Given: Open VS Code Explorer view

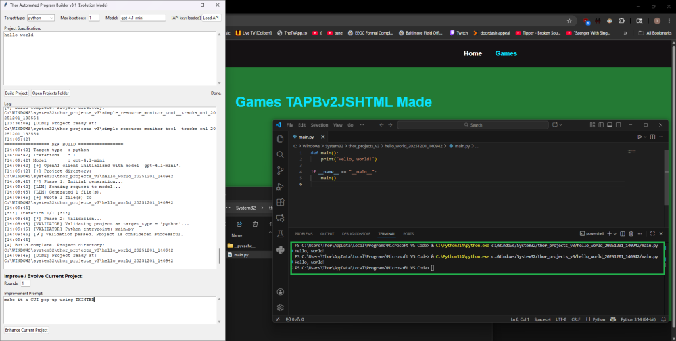Looking at the screenshot, I should click(281, 139).
